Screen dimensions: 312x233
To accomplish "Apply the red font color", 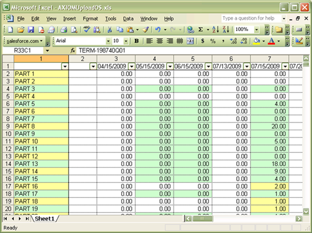I will (x=271, y=41).
